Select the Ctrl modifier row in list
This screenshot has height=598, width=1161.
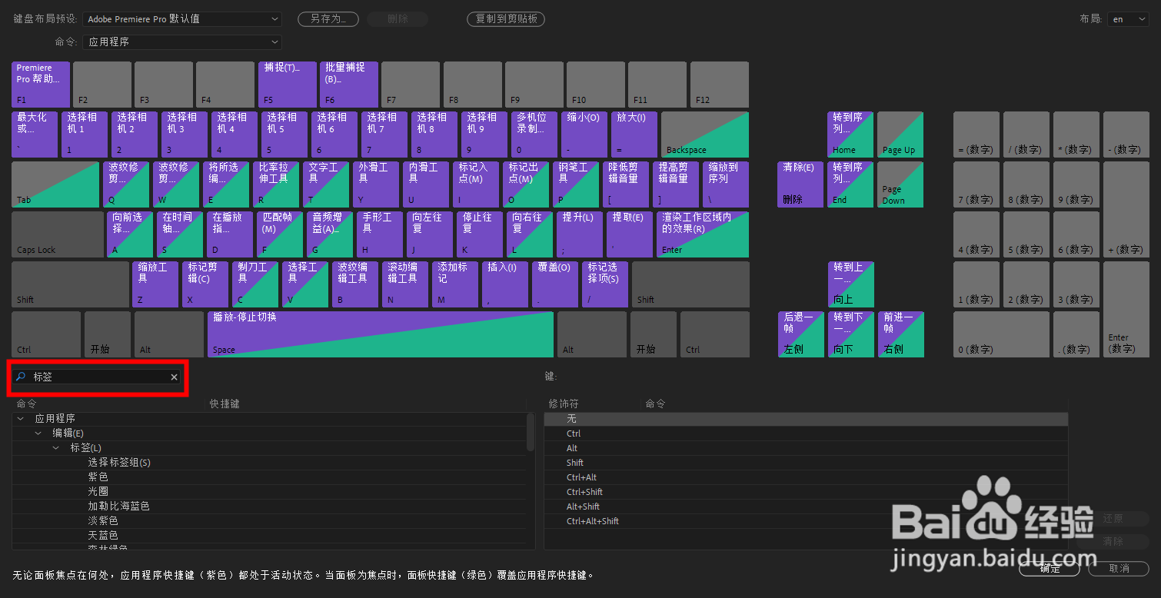pos(806,434)
